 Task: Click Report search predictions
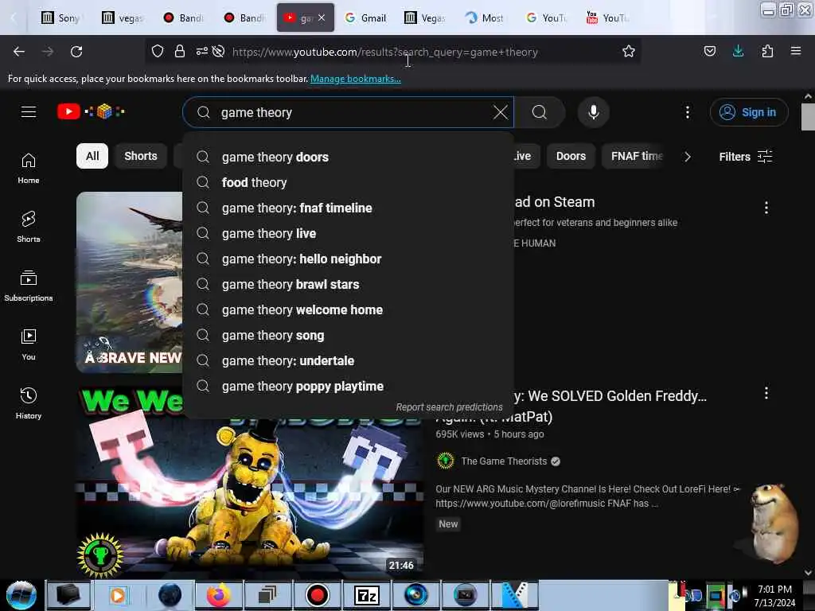(x=449, y=407)
